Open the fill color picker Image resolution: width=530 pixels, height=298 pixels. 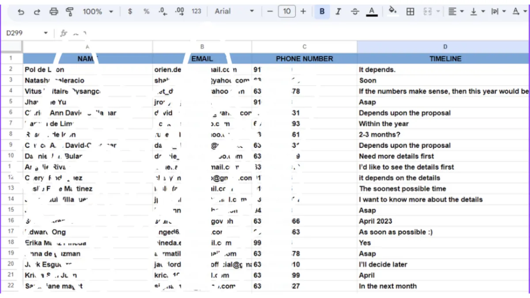click(x=393, y=11)
